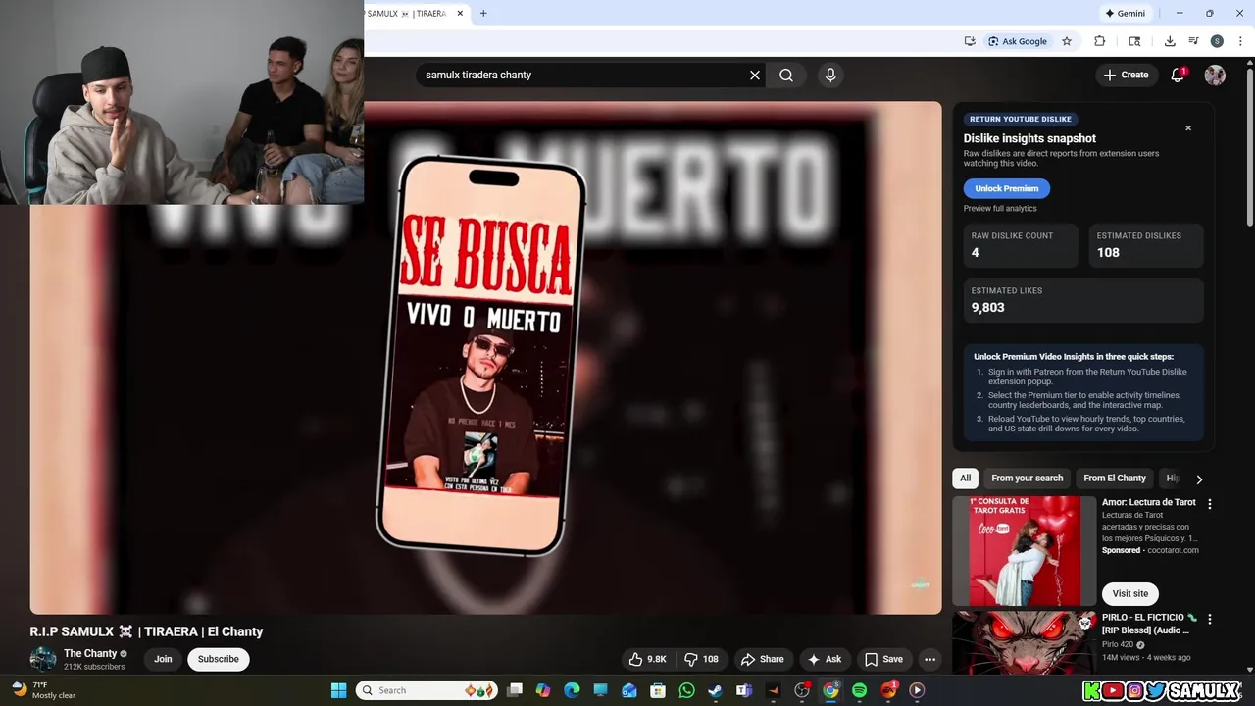Open media controls icon in Chrome
The height and width of the screenshot is (706, 1255).
[x=1193, y=41]
